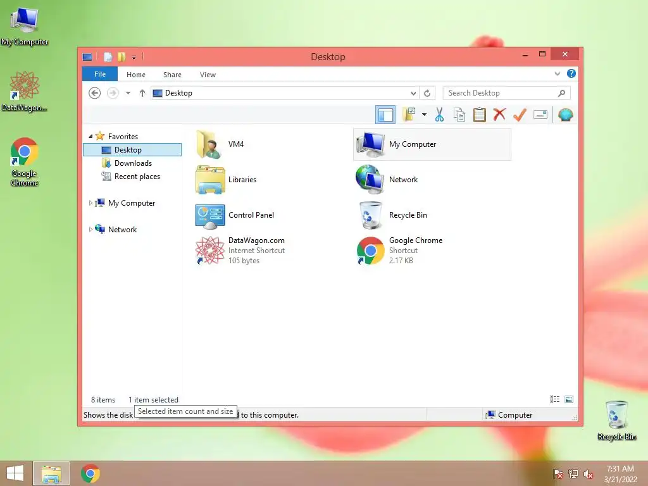Screen dimensions: 648x486
Task: Select the Control Panel item
Action: pyautogui.click(x=234, y=215)
